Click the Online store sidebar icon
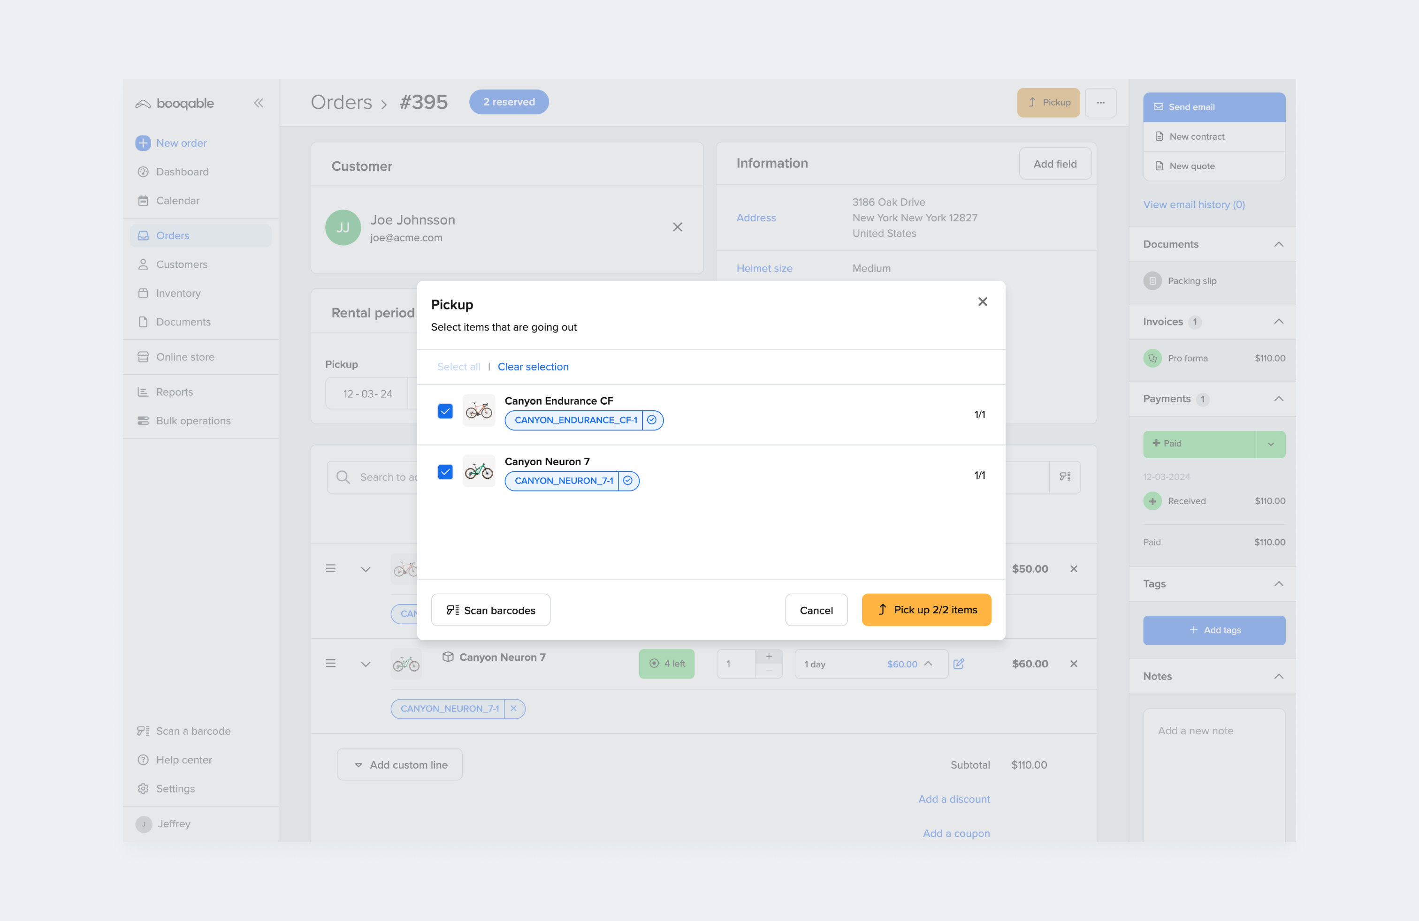The width and height of the screenshot is (1419, 921). point(143,356)
